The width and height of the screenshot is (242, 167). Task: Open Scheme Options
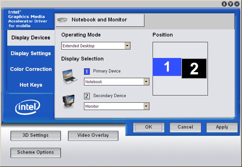click(36, 153)
